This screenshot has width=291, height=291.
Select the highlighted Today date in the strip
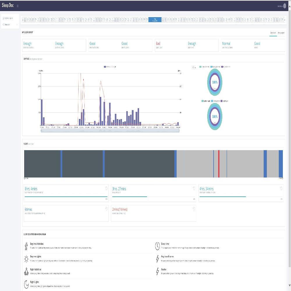pyautogui.click(x=155, y=20)
